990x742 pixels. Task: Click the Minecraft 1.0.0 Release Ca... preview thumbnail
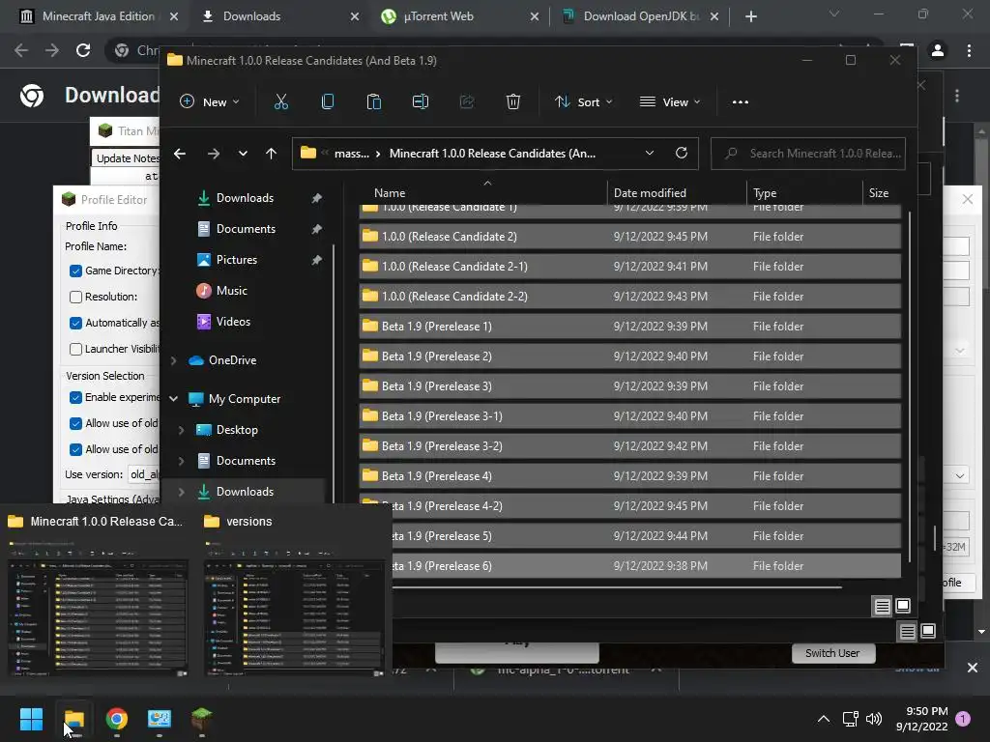click(x=98, y=609)
